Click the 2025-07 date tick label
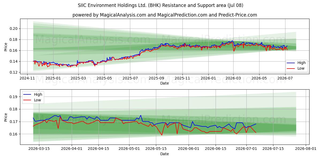 pyautogui.click(x=130, y=78)
